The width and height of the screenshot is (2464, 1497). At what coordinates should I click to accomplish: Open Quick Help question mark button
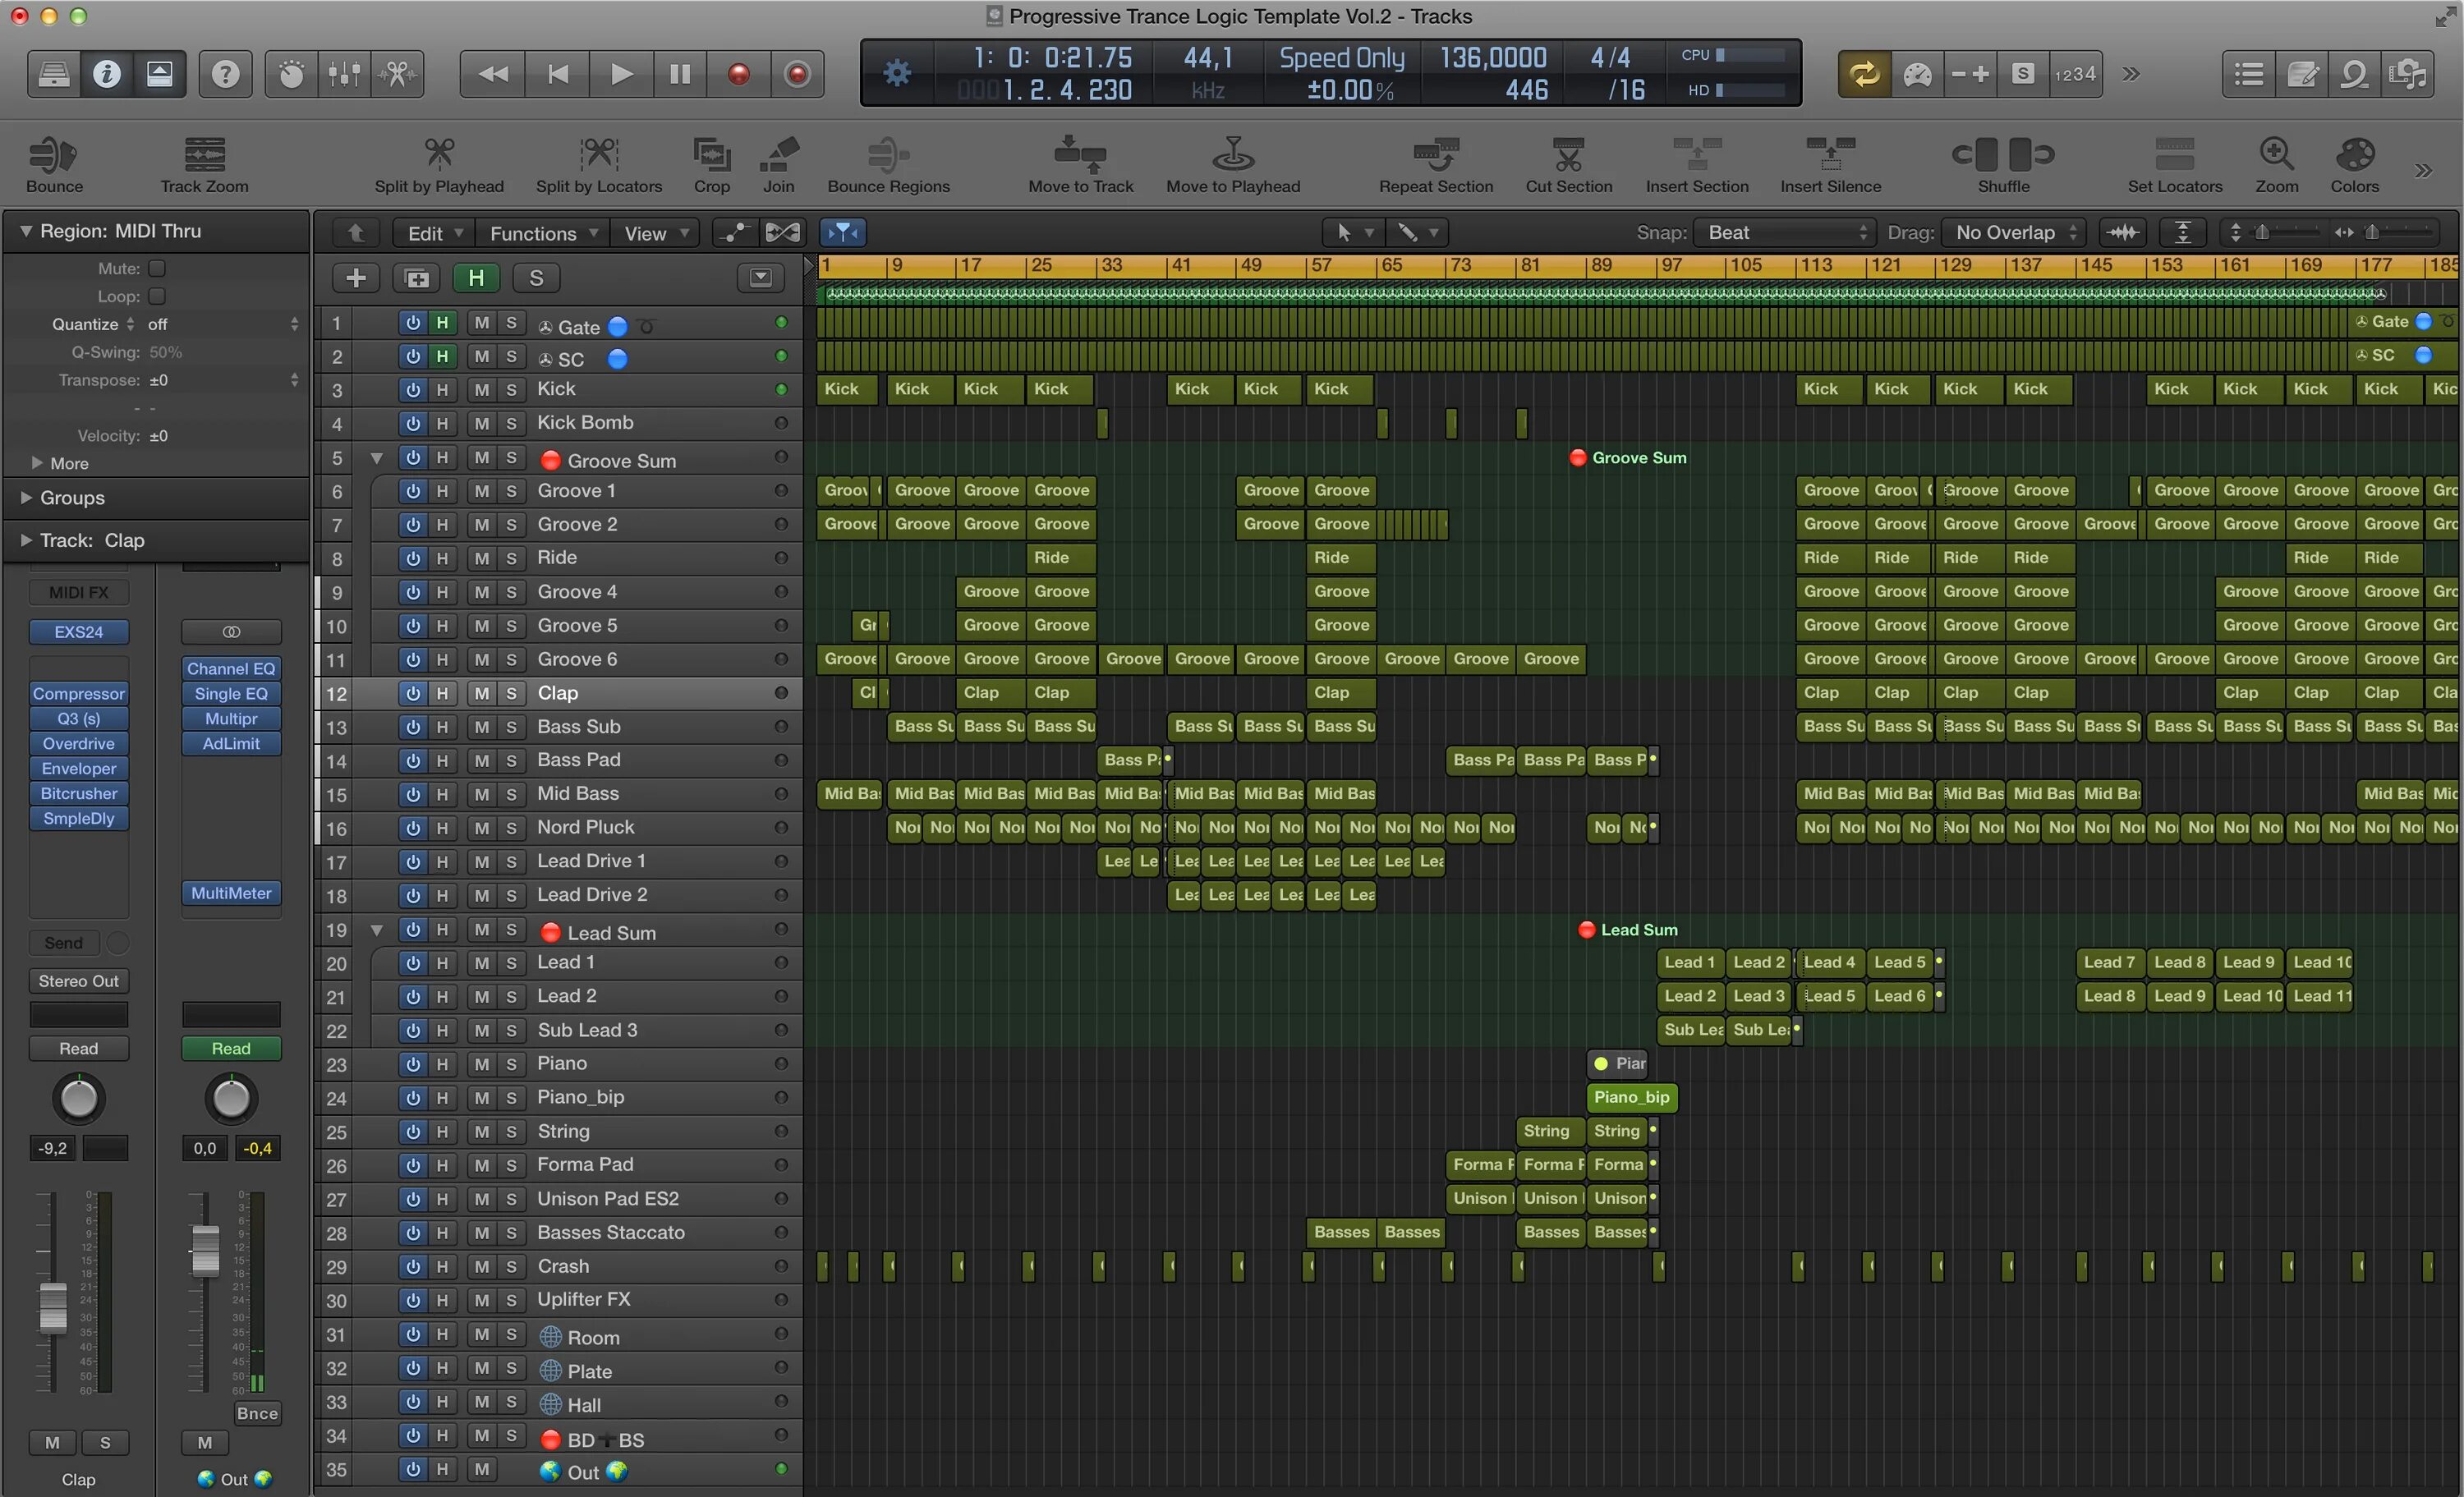226,74
